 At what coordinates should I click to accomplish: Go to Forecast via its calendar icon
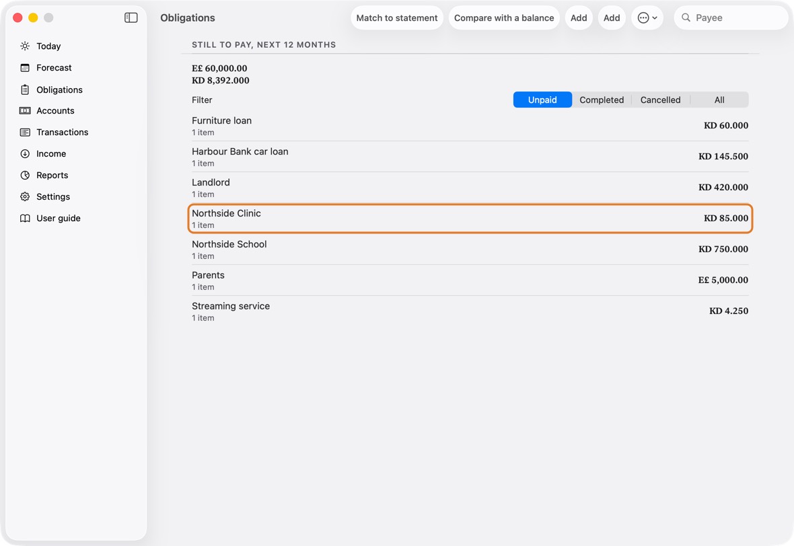(25, 68)
